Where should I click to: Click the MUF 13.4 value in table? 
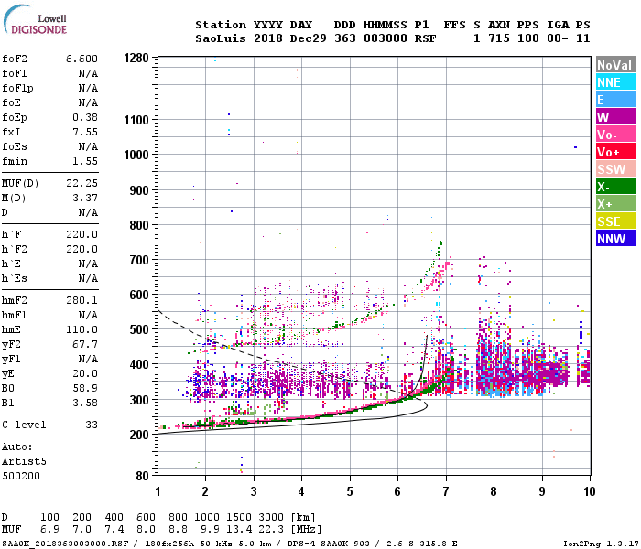coord(239,530)
